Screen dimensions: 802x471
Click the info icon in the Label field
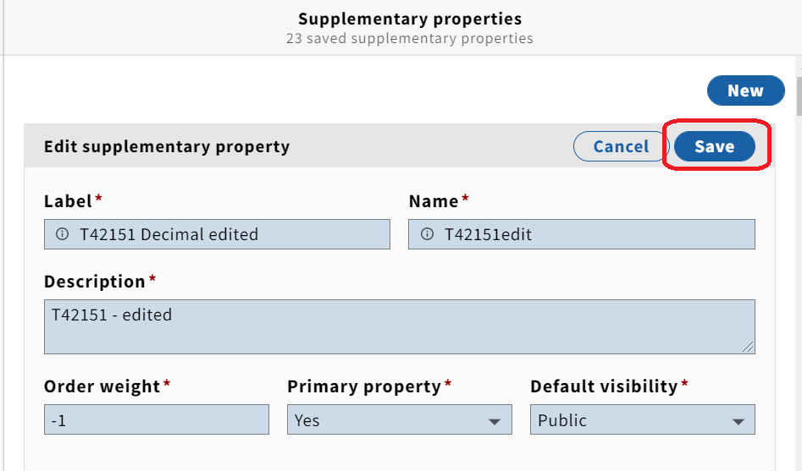coord(62,234)
